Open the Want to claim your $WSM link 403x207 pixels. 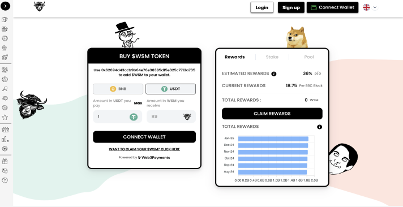click(x=144, y=149)
